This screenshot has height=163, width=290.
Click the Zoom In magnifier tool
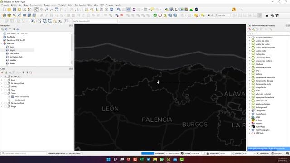tap(47, 10)
